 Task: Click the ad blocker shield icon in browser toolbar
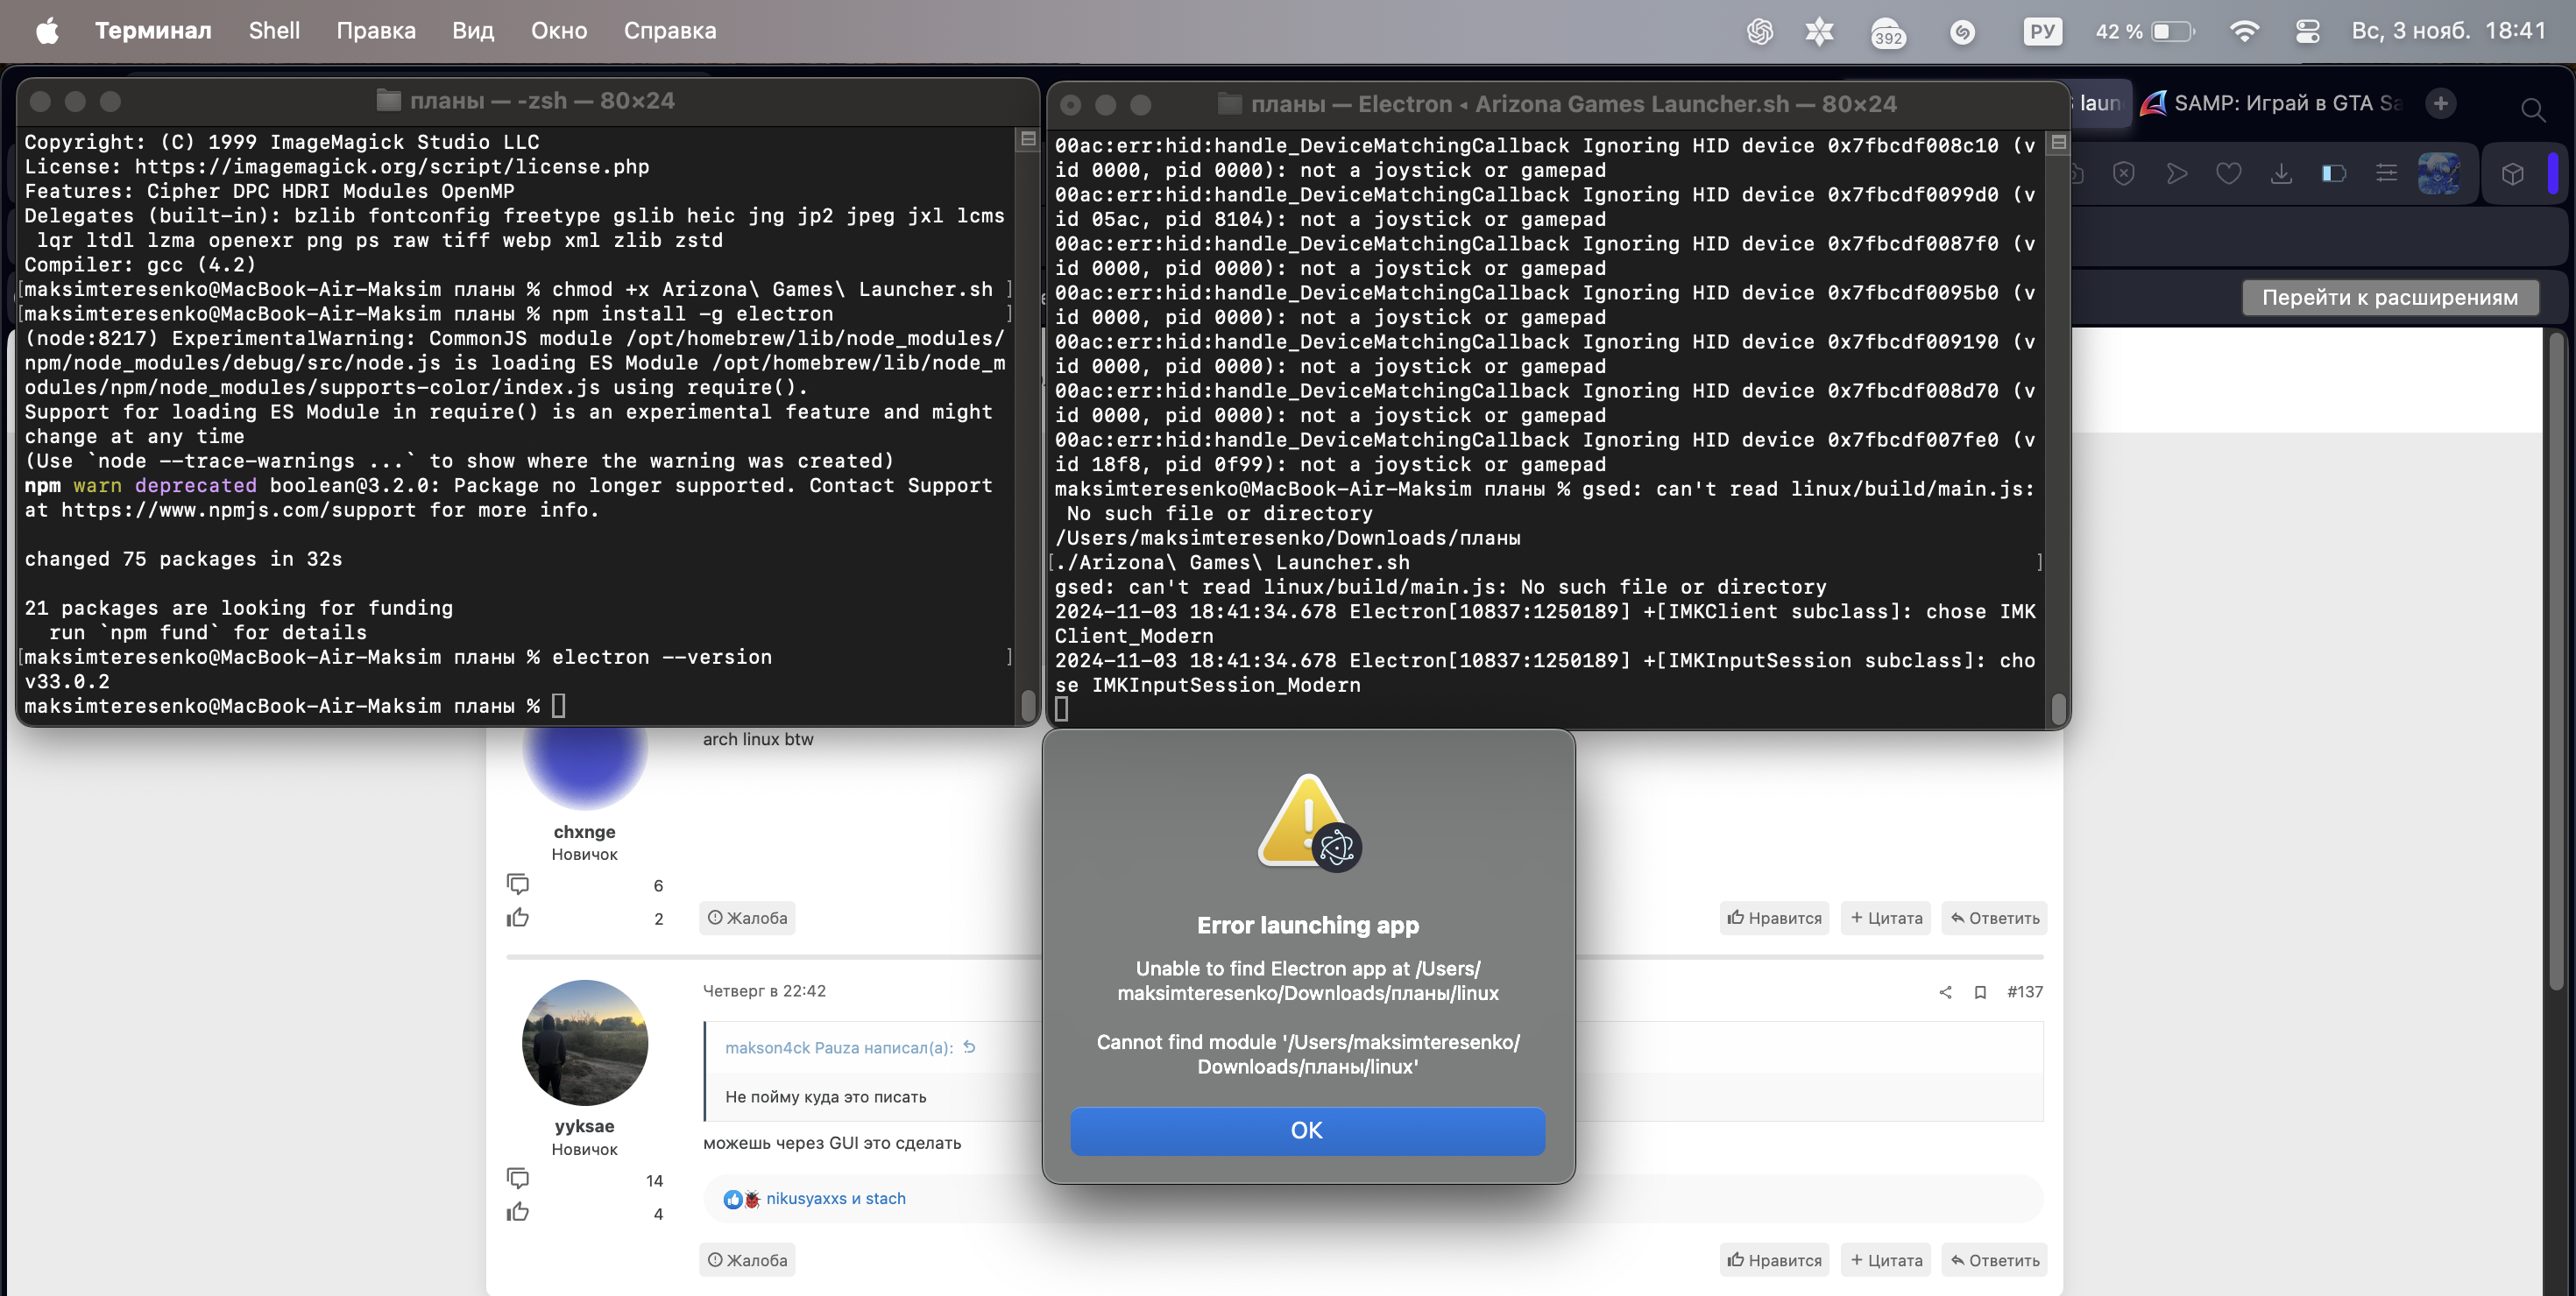pos(2124,174)
